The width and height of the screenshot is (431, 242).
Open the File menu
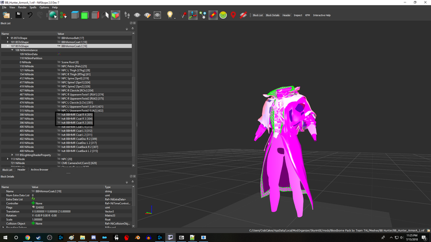(x=4, y=7)
